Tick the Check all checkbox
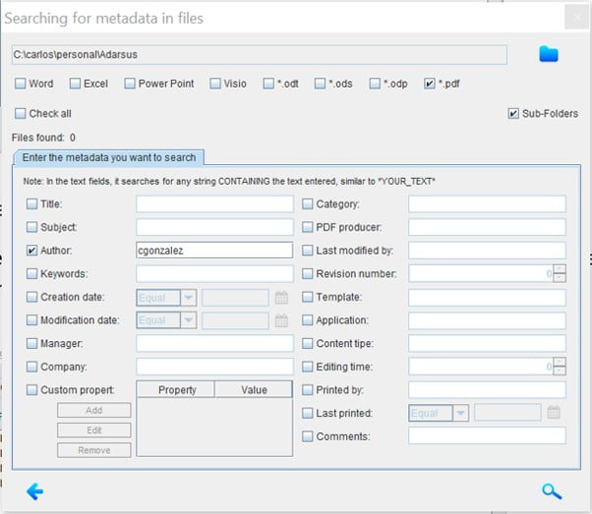The height and width of the screenshot is (514, 592). pos(20,114)
